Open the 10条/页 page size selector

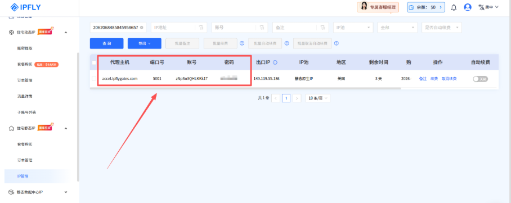click(x=317, y=98)
